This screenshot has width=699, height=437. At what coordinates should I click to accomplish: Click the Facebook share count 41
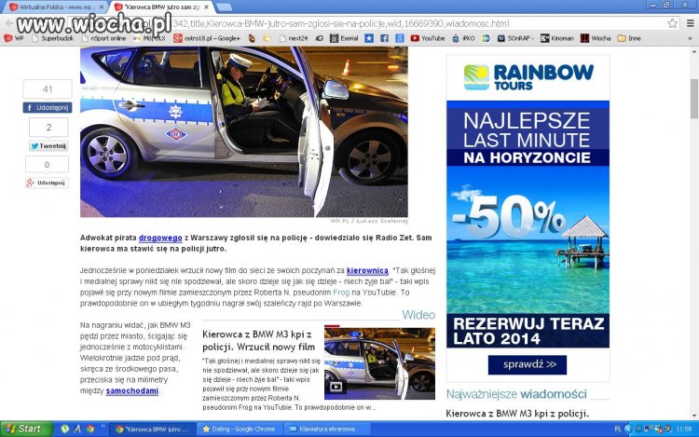pyautogui.click(x=48, y=89)
